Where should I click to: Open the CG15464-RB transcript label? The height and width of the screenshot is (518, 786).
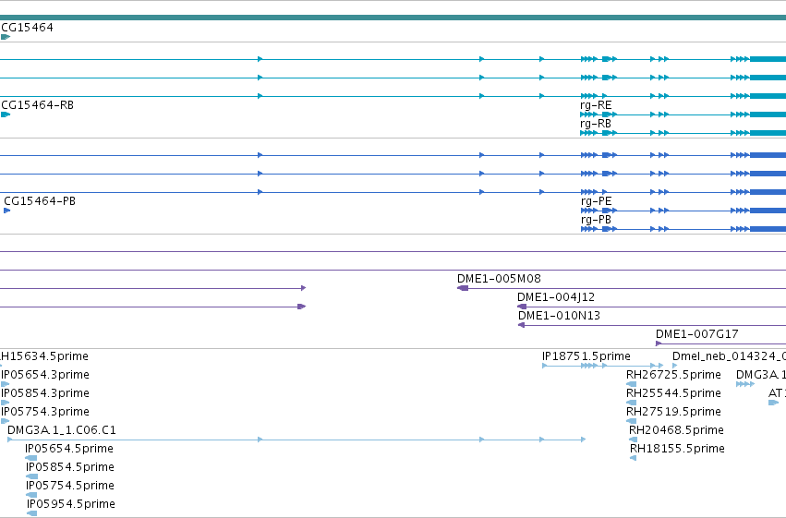pos(38,105)
